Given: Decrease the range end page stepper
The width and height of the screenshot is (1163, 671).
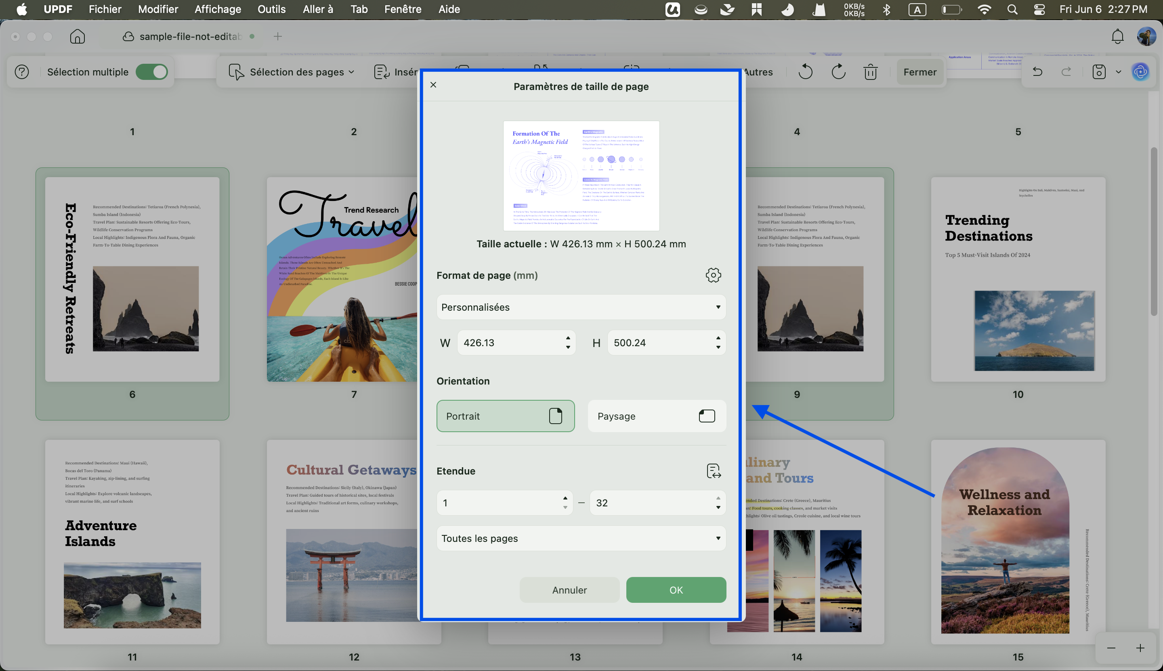Looking at the screenshot, I should (718, 508).
